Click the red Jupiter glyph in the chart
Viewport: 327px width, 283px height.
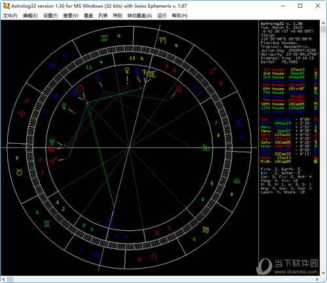179,89
